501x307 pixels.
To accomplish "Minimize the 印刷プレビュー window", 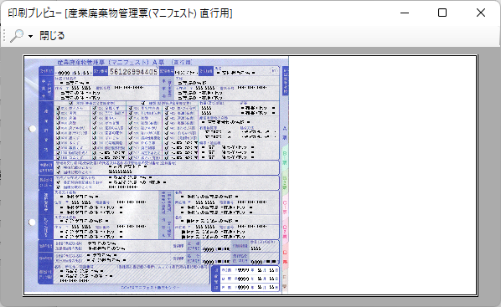I will coord(405,13).
